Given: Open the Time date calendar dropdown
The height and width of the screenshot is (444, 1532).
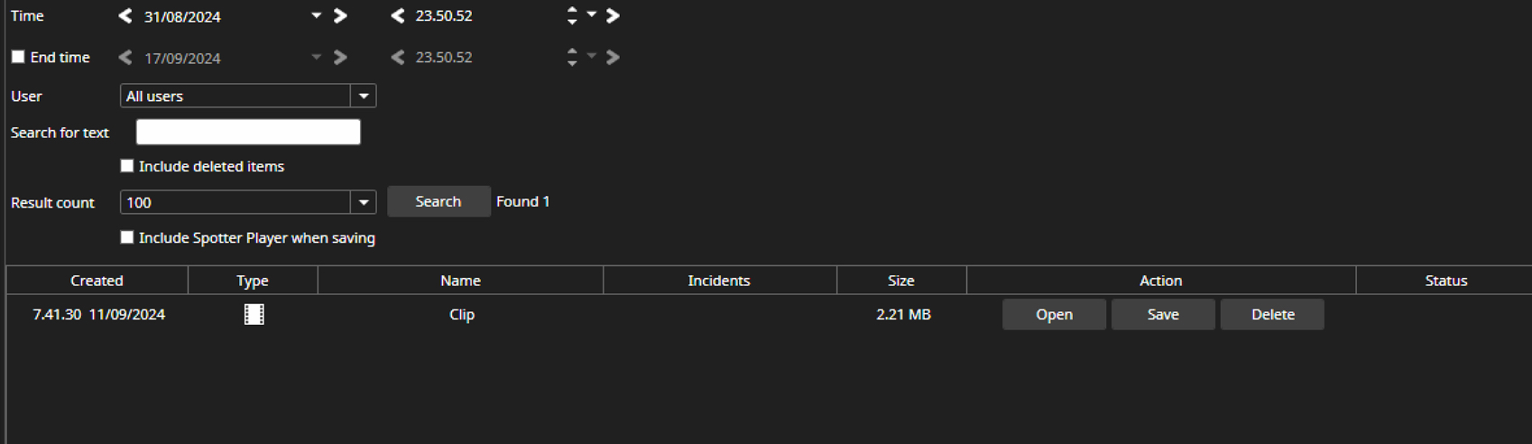Looking at the screenshot, I should click(x=316, y=16).
